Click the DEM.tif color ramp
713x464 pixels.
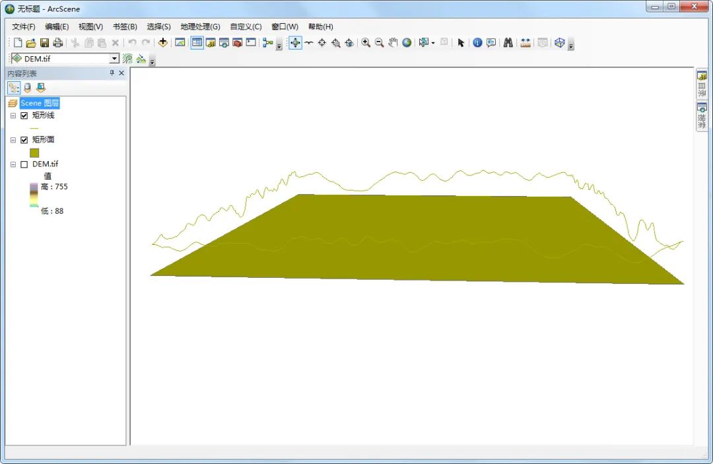(x=34, y=195)
